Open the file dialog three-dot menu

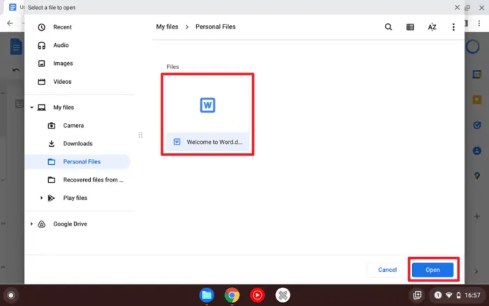point(453,27)
